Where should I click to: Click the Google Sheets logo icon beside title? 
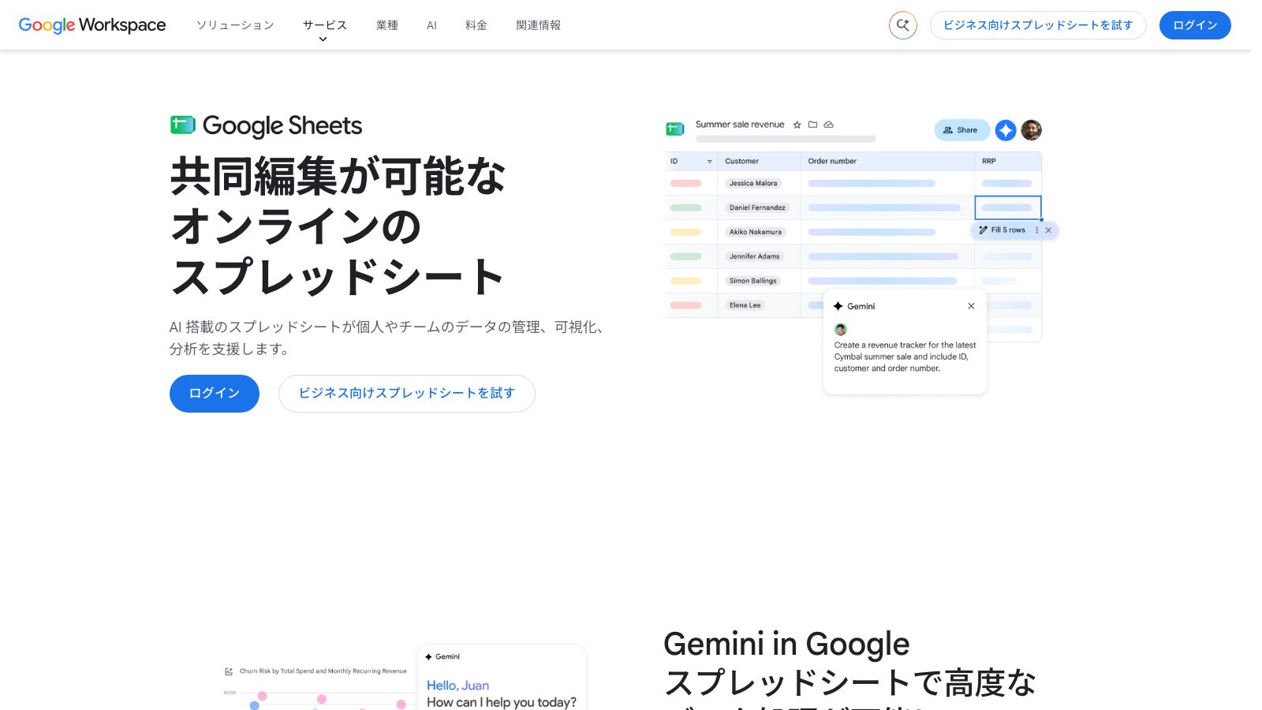tap(183, 125)
